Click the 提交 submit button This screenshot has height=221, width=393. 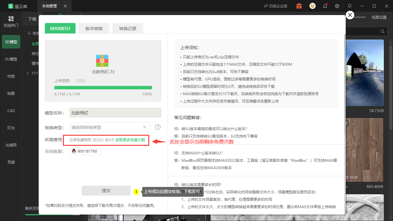coord(106,191)
